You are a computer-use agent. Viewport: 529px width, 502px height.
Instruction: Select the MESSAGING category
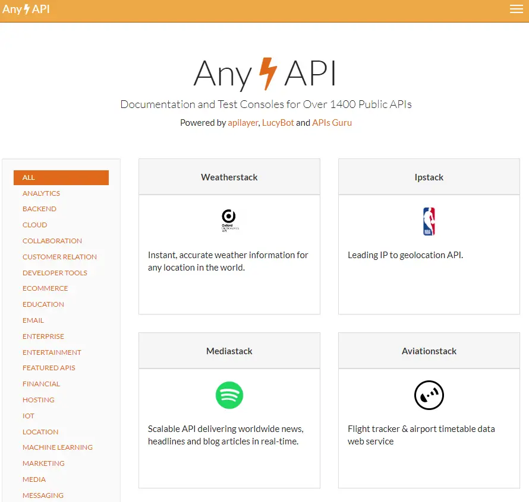pos(43,495)
